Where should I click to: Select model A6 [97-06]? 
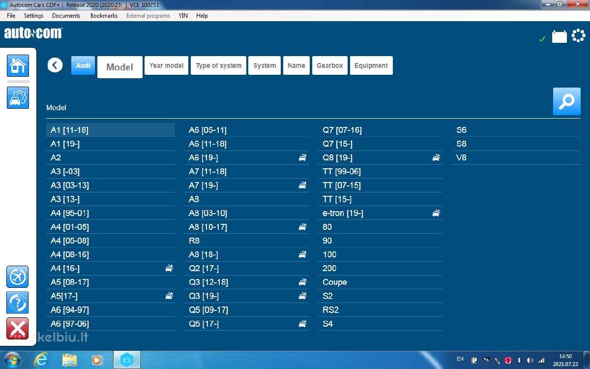point(111,324)
